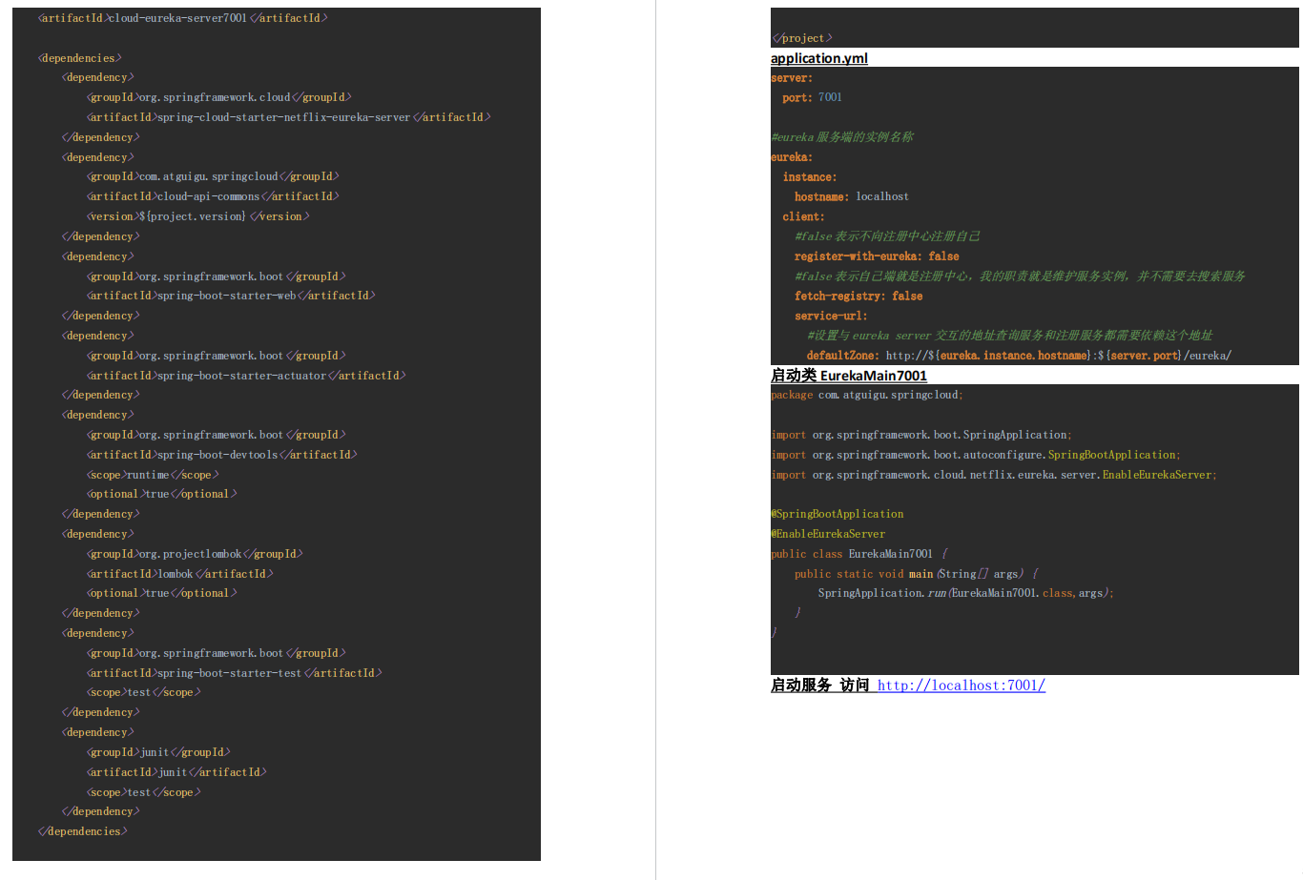Viewport: 1303px width, 880px height.
Task: Click the public static void main line
Action: (x=917, y=574)
